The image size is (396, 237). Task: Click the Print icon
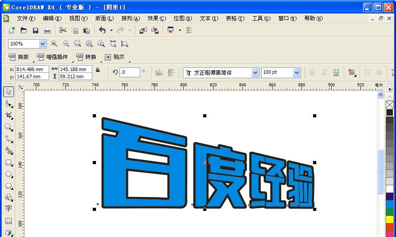[x=47, y=31]
